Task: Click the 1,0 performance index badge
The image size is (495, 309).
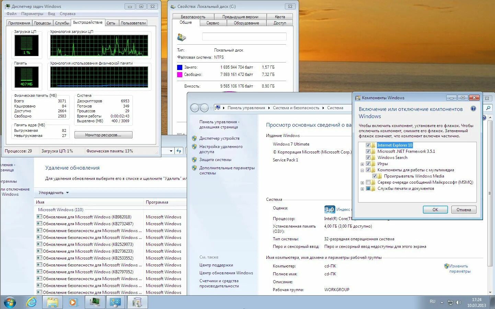Action: [330, 209]
